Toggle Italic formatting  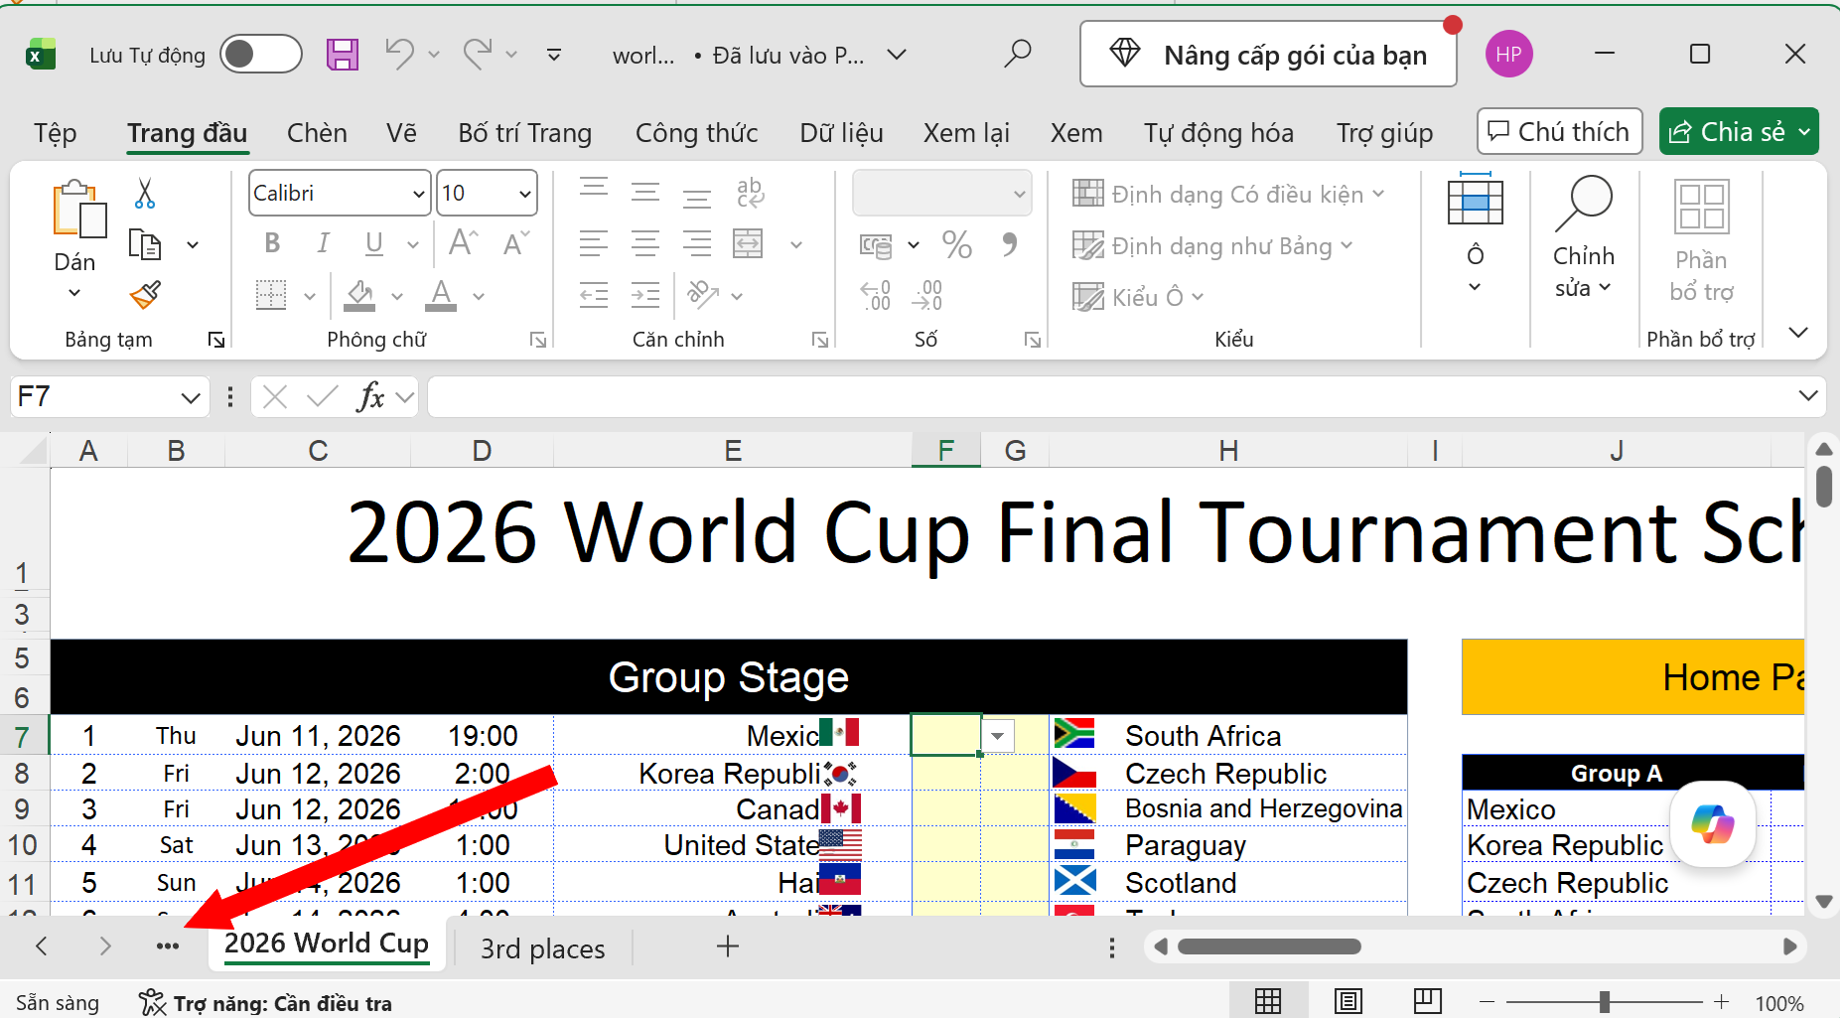click(x=323, y=243)
